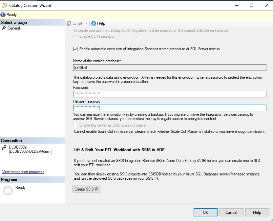273x221 pixels.
Task: Click the General page entry
Action: pos(14,28)
